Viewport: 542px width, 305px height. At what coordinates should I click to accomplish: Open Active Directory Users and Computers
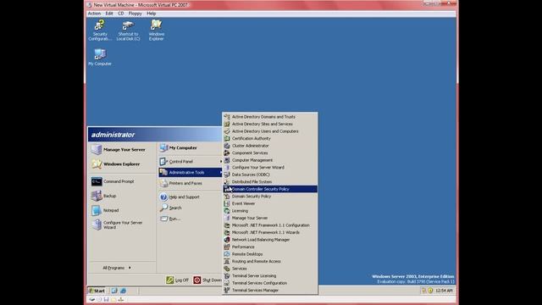270,131
